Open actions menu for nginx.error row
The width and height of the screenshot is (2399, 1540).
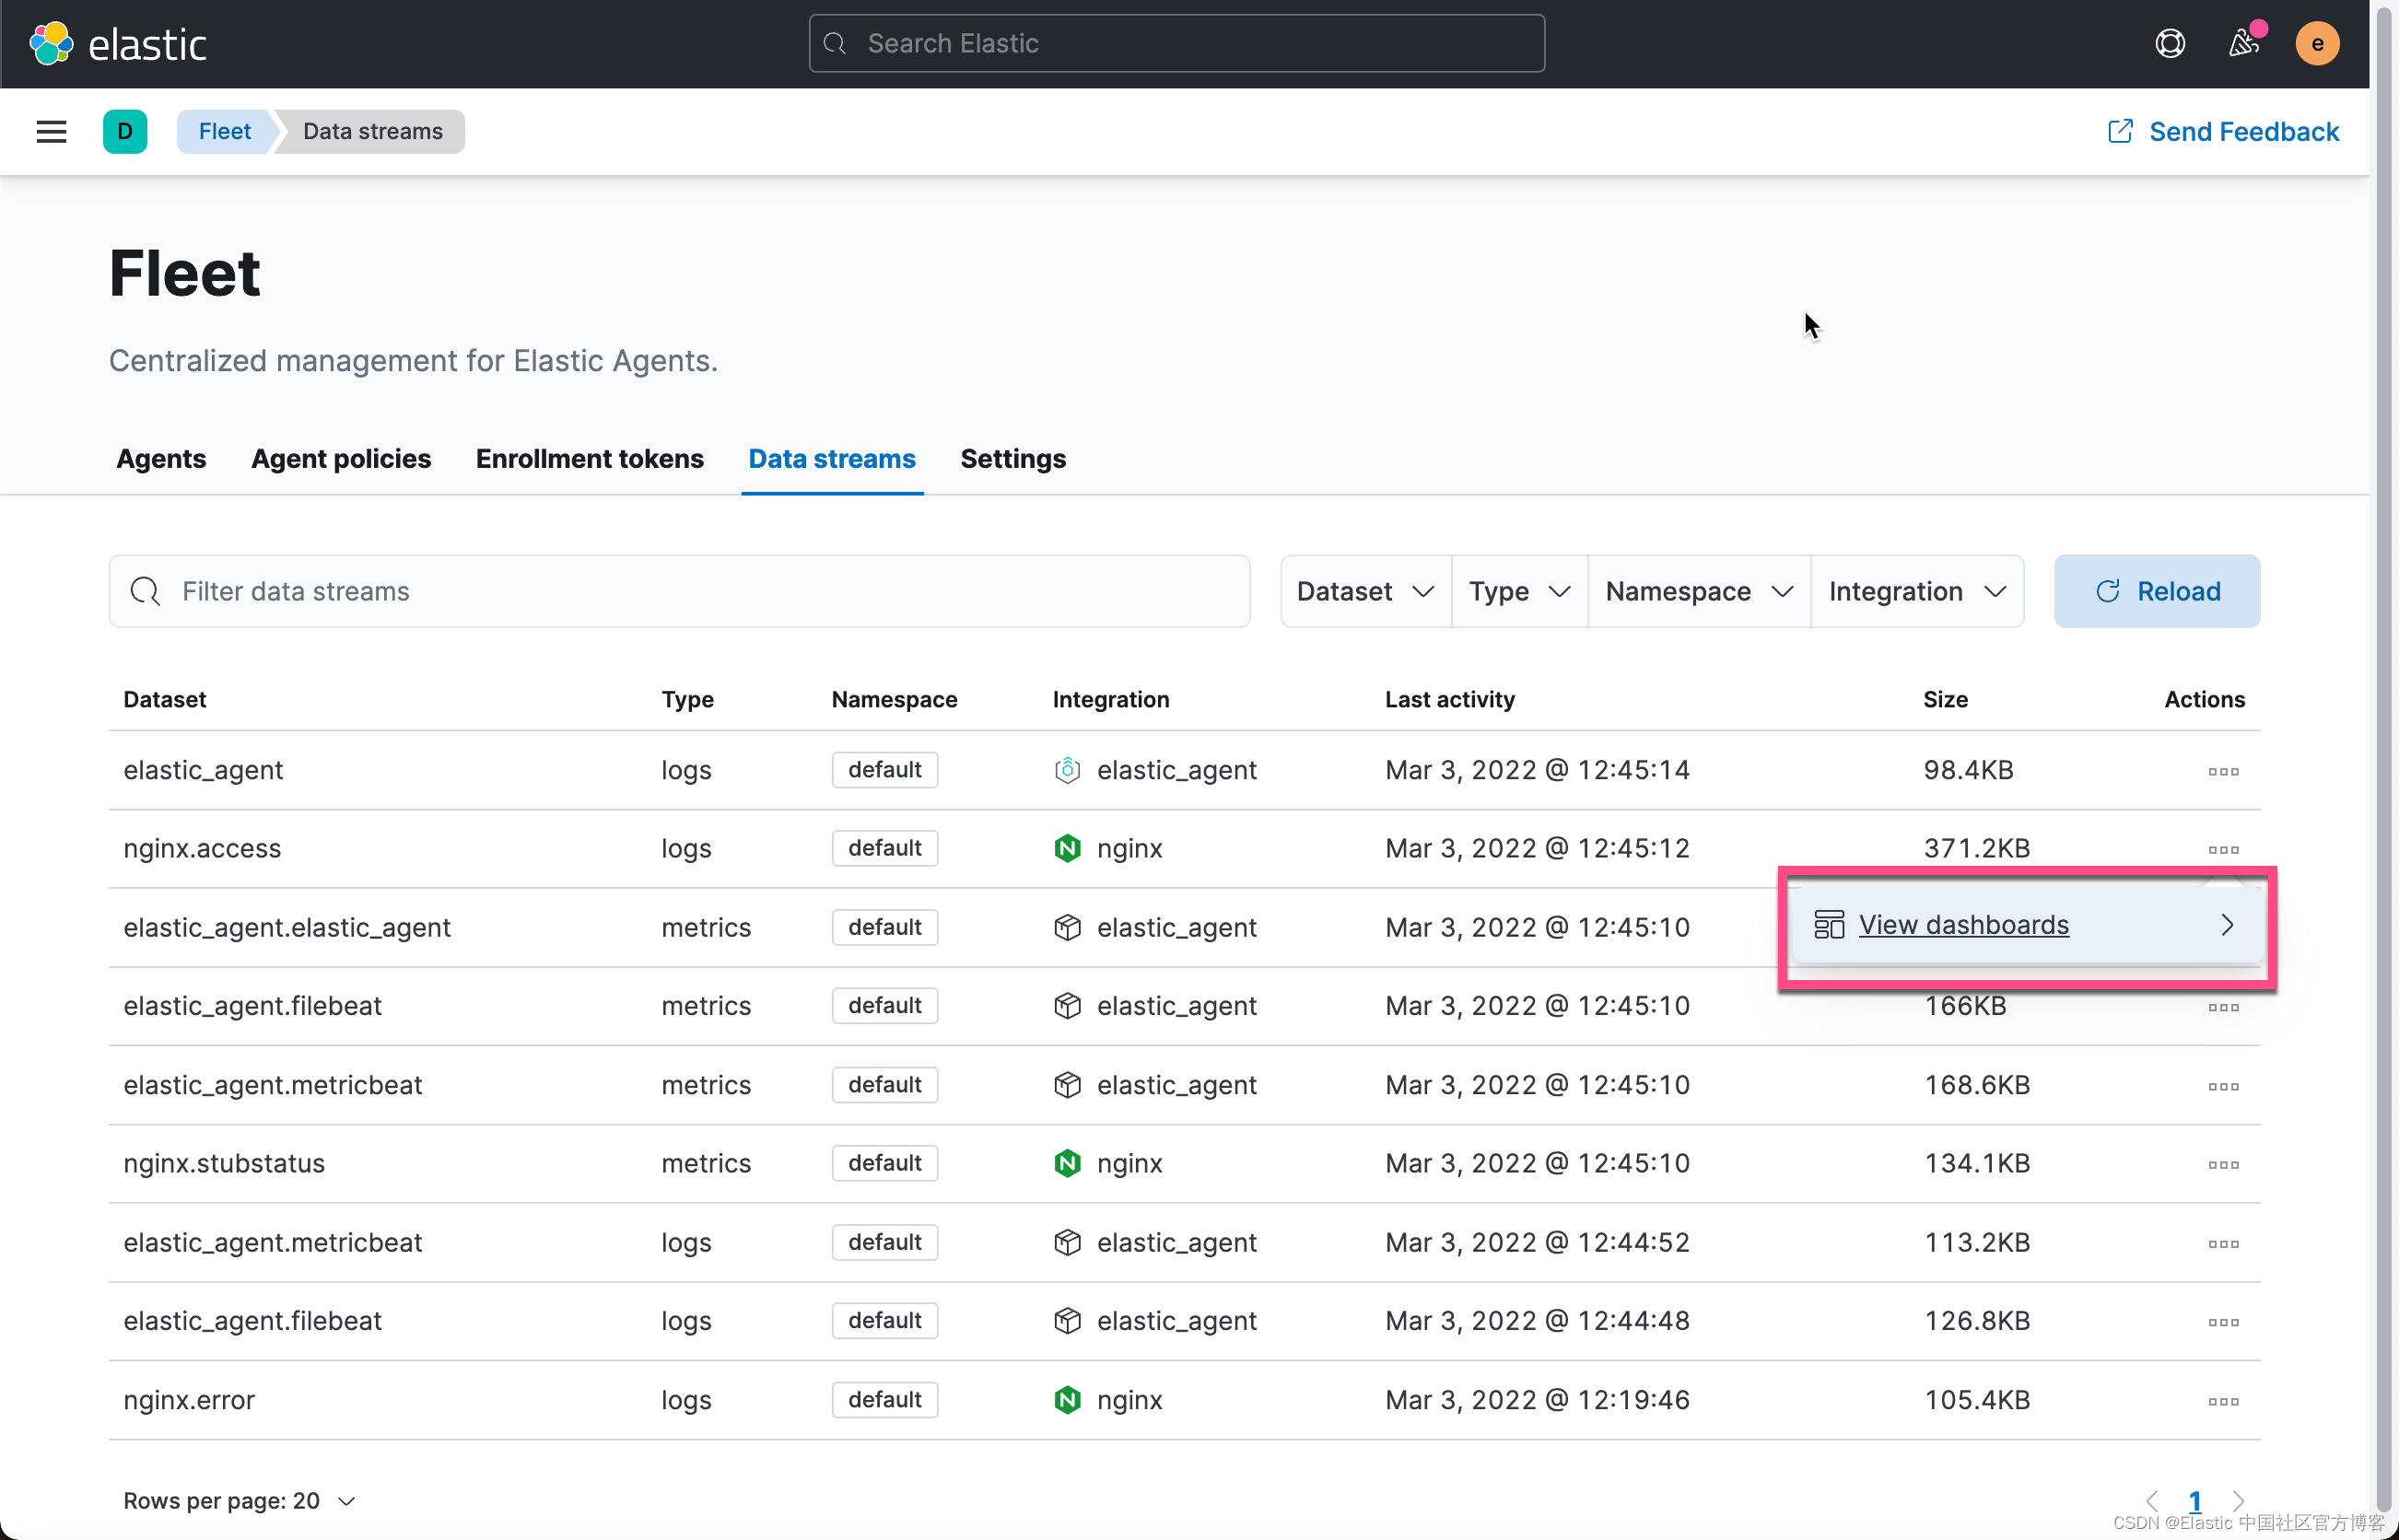click(x=2222, y=1401)
